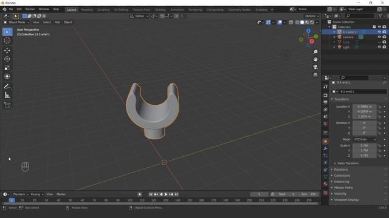
Task: Select the Transform tool
Action: (7, 76)
